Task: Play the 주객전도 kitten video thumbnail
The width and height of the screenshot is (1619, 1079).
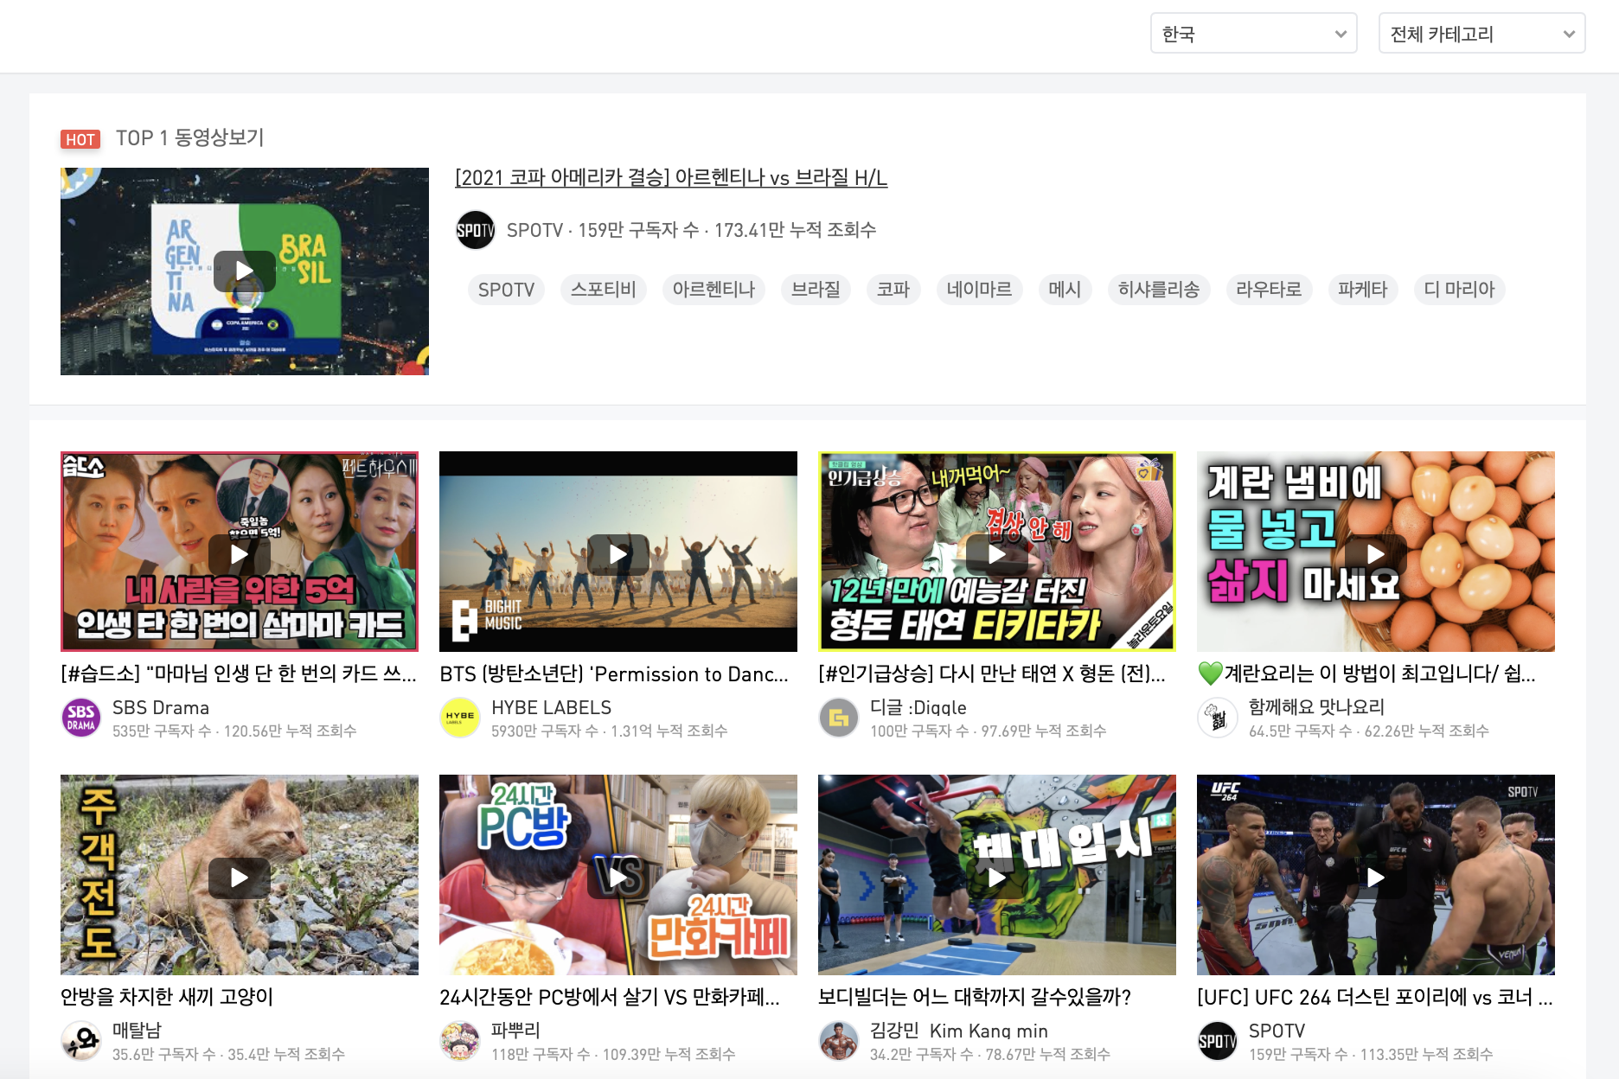Action: [x=240, y=875]
